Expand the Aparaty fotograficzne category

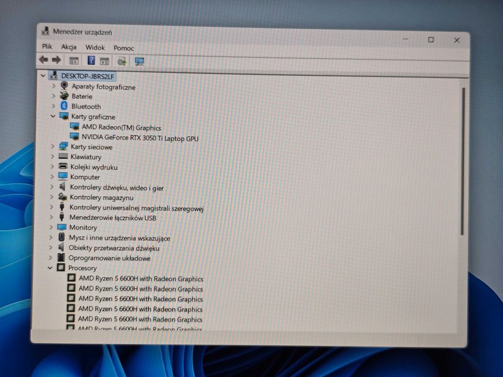pos(53,86)
